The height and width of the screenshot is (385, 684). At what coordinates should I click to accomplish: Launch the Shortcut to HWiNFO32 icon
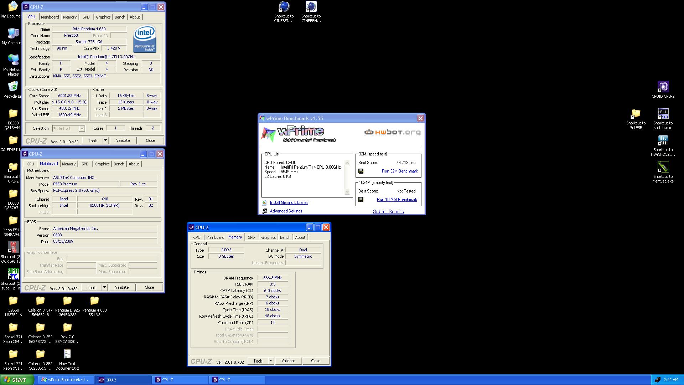pyautogui.click(x=663, y=140)
